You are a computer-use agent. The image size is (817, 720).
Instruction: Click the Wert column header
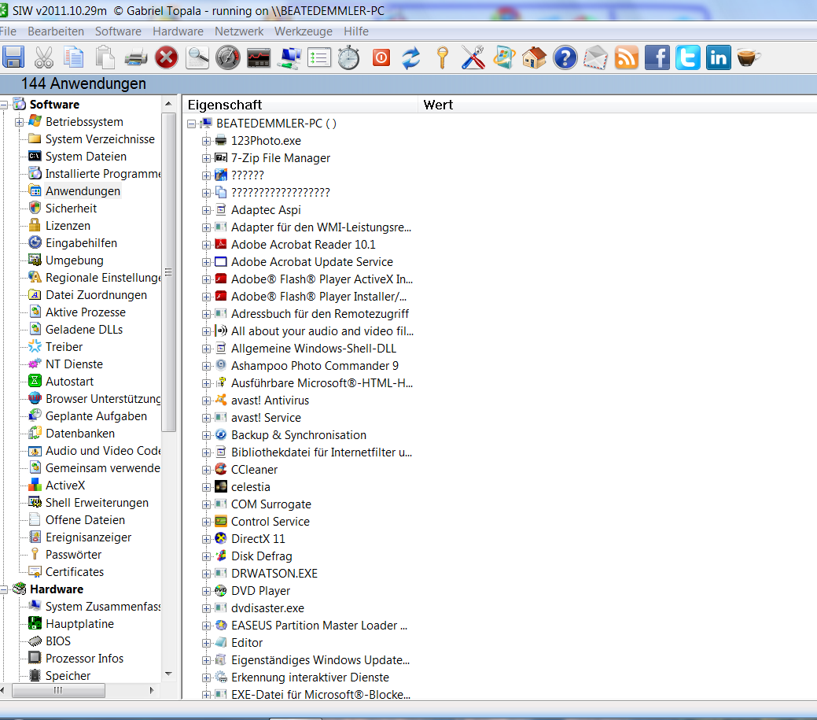point(617,105)
